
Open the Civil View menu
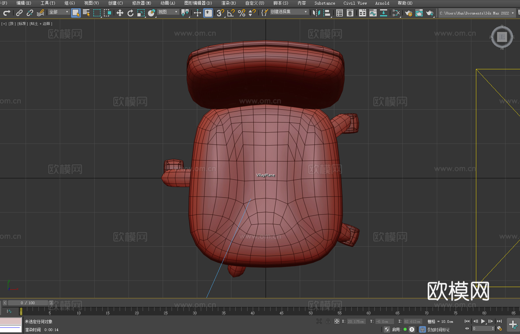click(x=355, y=3)
